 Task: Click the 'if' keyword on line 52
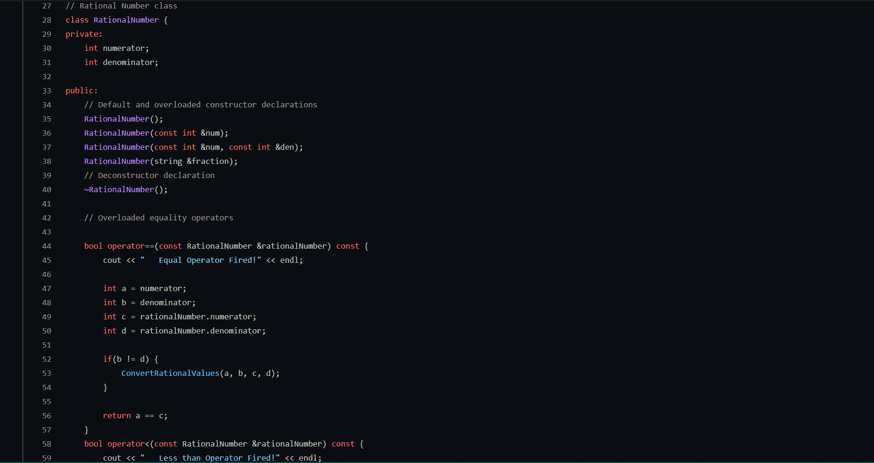107,359
